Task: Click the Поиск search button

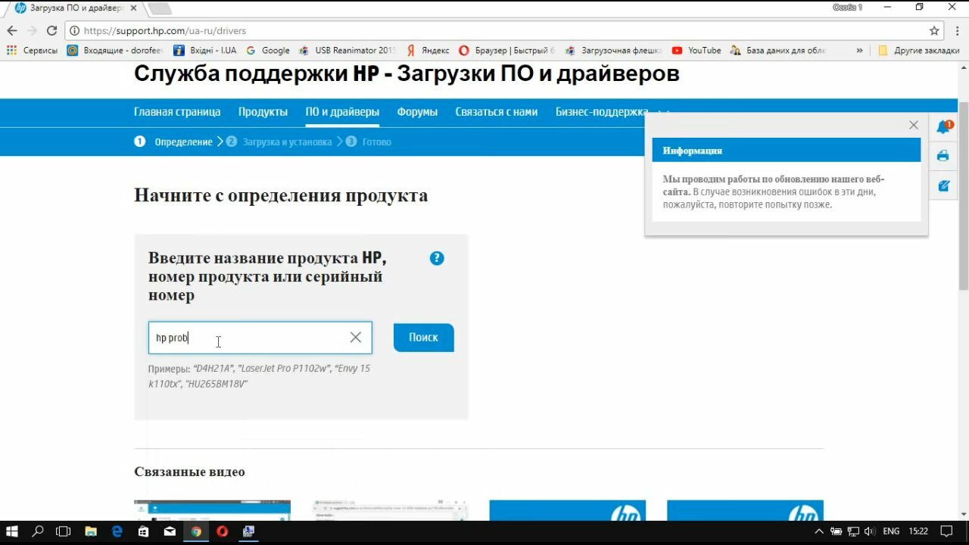Action: pos(424,338)
